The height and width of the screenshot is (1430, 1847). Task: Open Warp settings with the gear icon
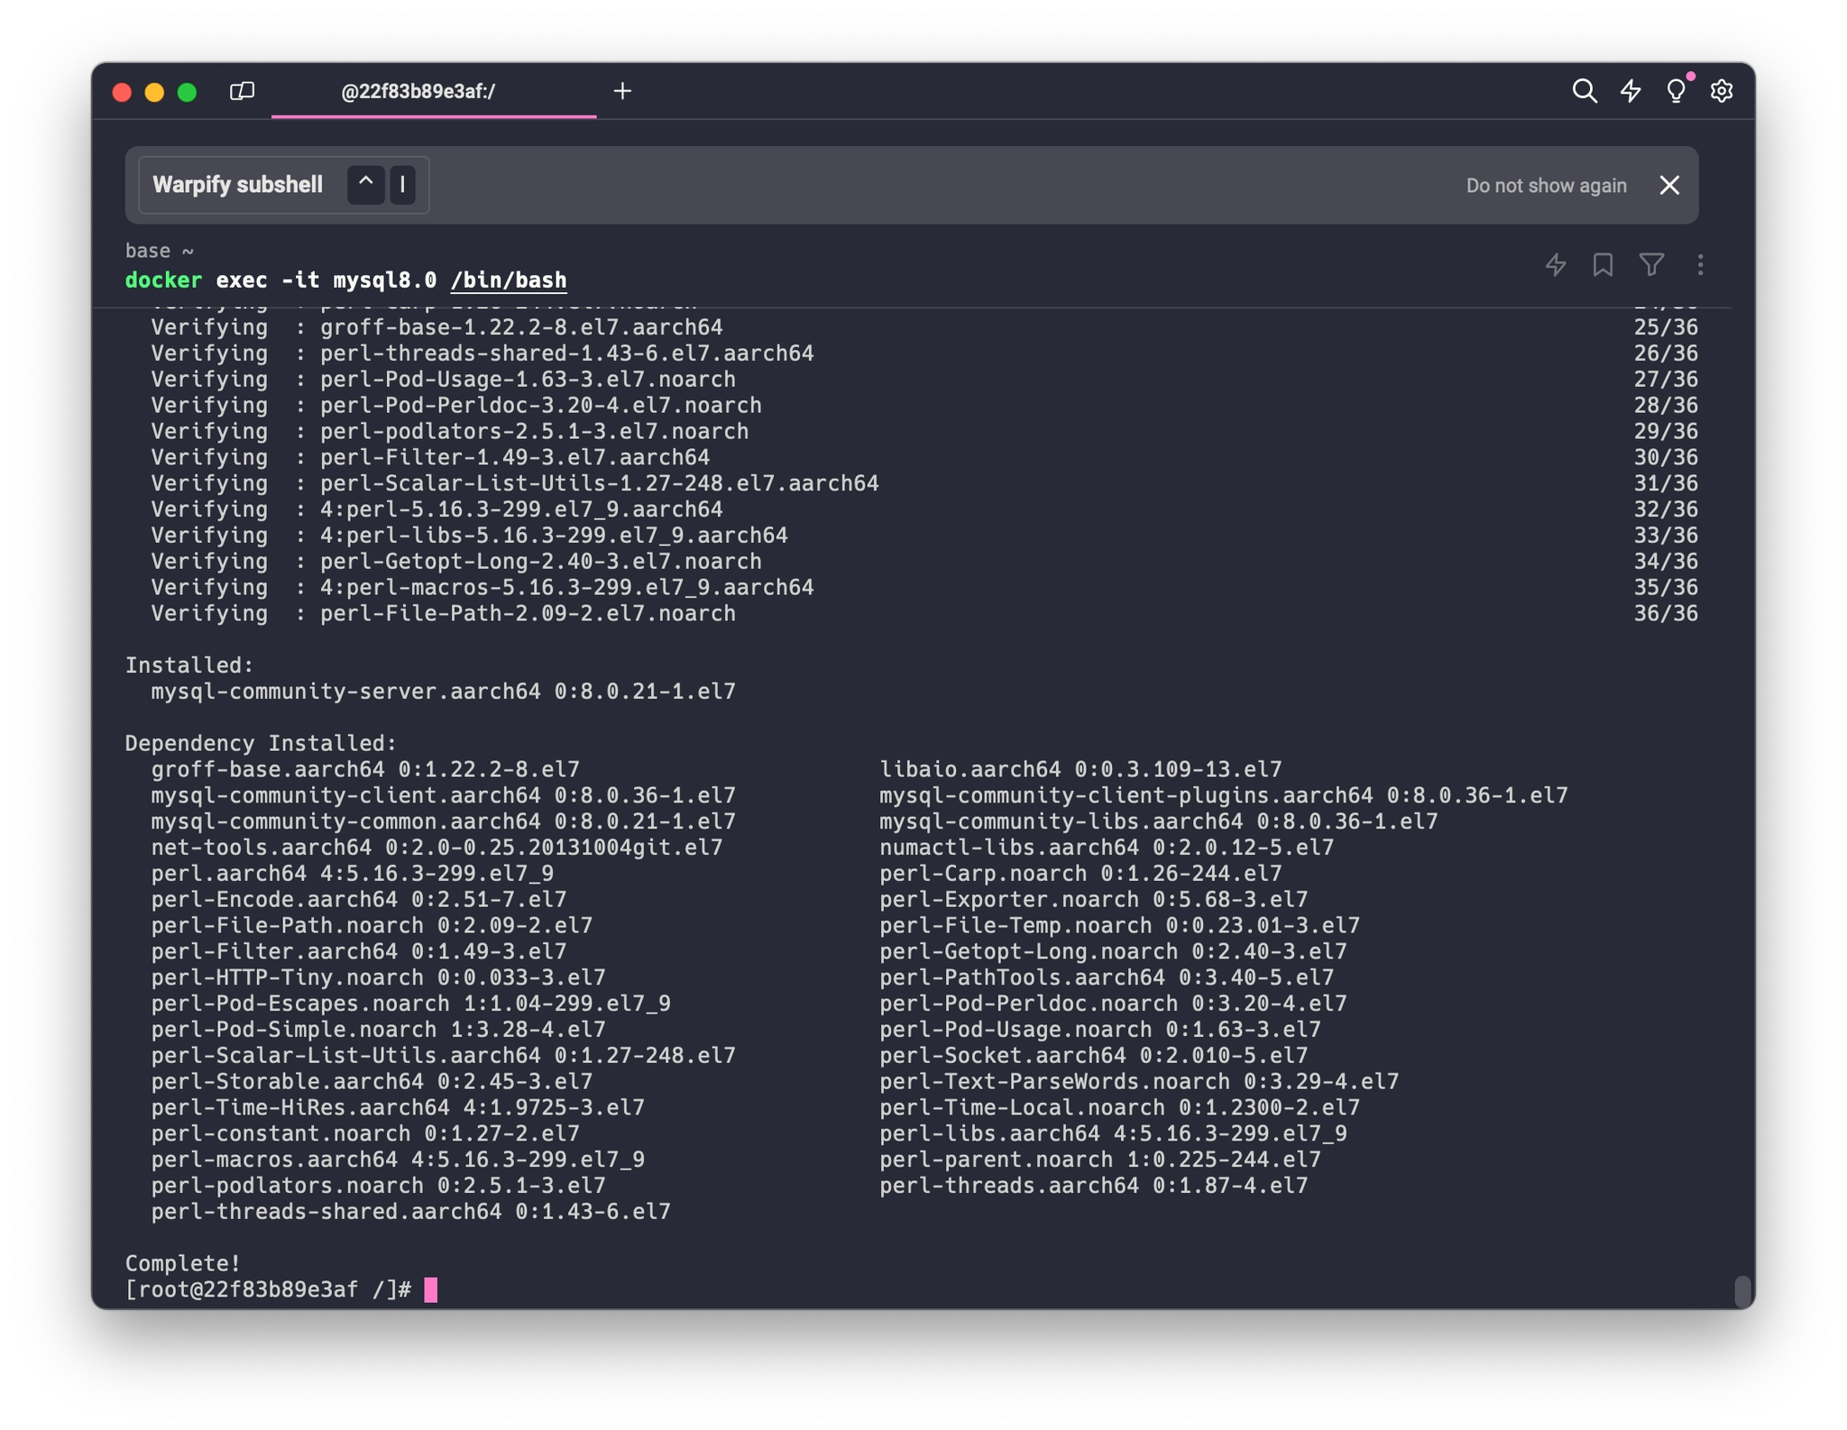[1723, 91]
